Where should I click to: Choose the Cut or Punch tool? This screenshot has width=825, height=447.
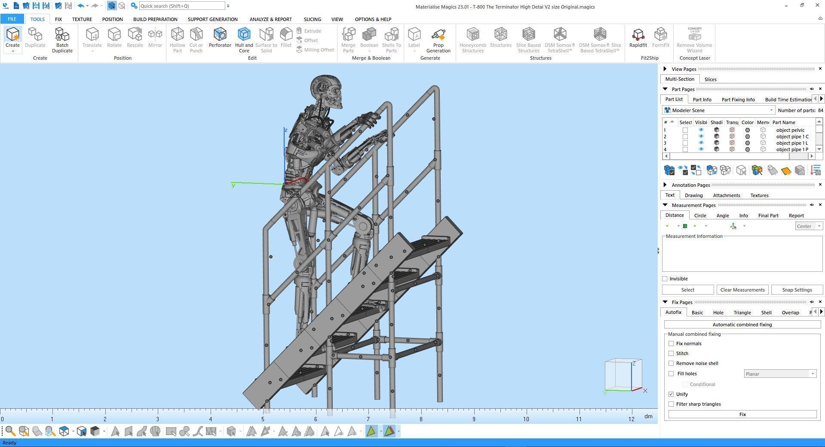[x=196, y=40]
